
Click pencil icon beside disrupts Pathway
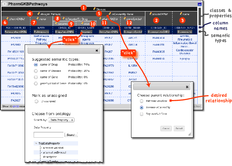39,14
